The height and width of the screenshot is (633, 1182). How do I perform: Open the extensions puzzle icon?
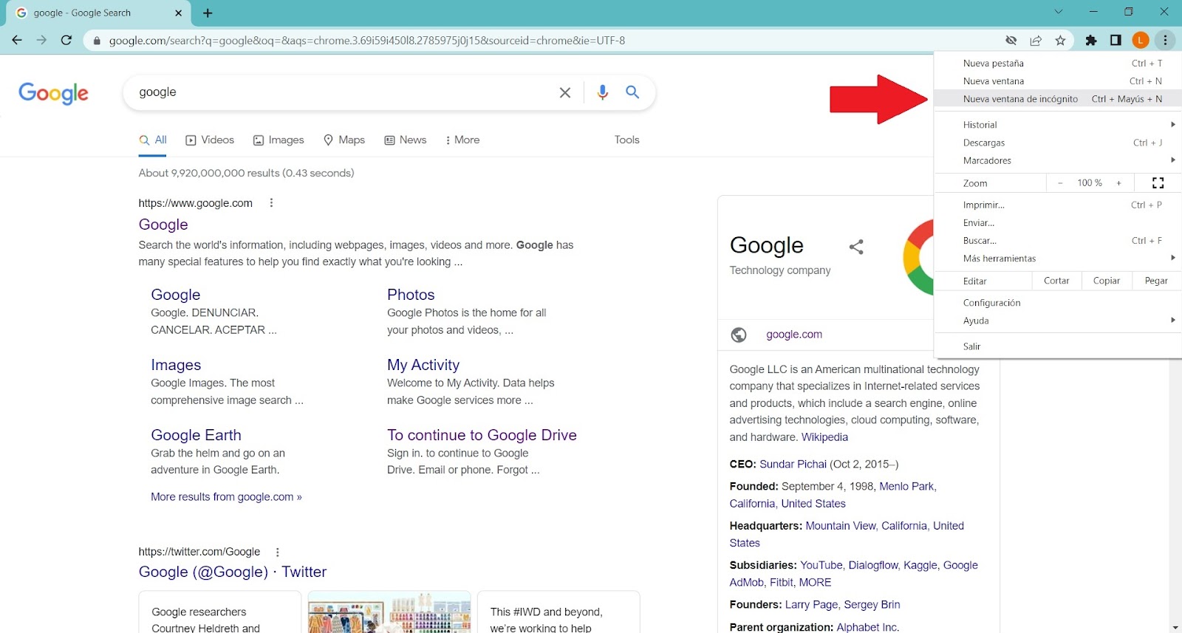(1091, 41)
